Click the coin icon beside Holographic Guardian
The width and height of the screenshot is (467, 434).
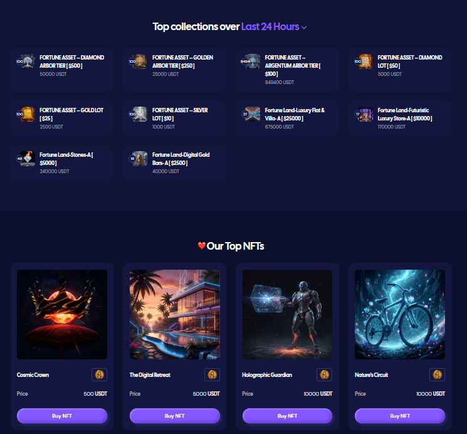324,374
